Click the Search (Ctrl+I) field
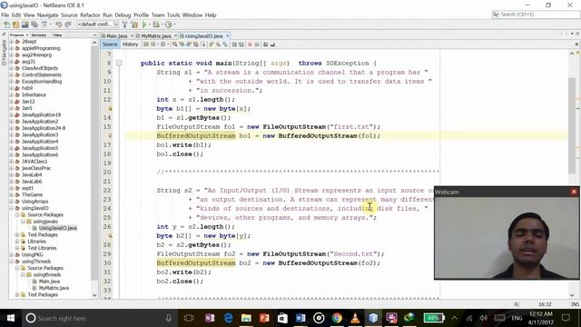This screenshot has width=581, height=327. click(536, 15)
